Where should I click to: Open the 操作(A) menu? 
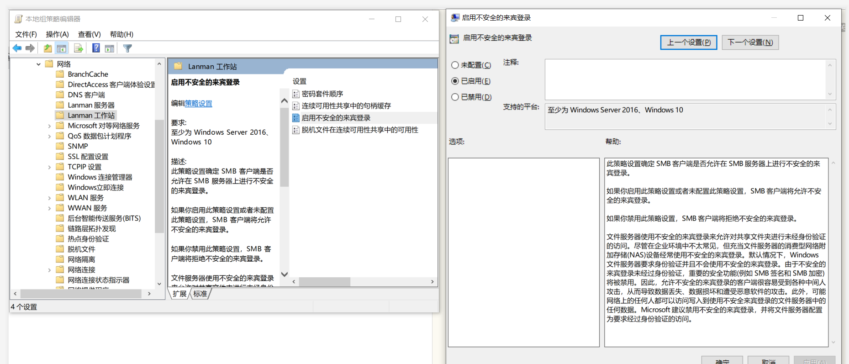(x=57, y=34)
